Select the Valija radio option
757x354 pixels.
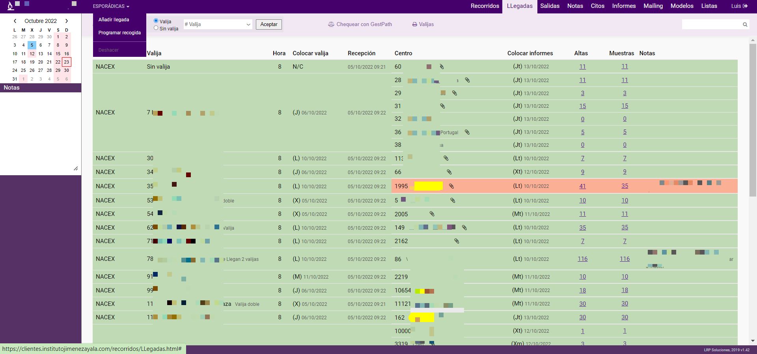[156, 21]
